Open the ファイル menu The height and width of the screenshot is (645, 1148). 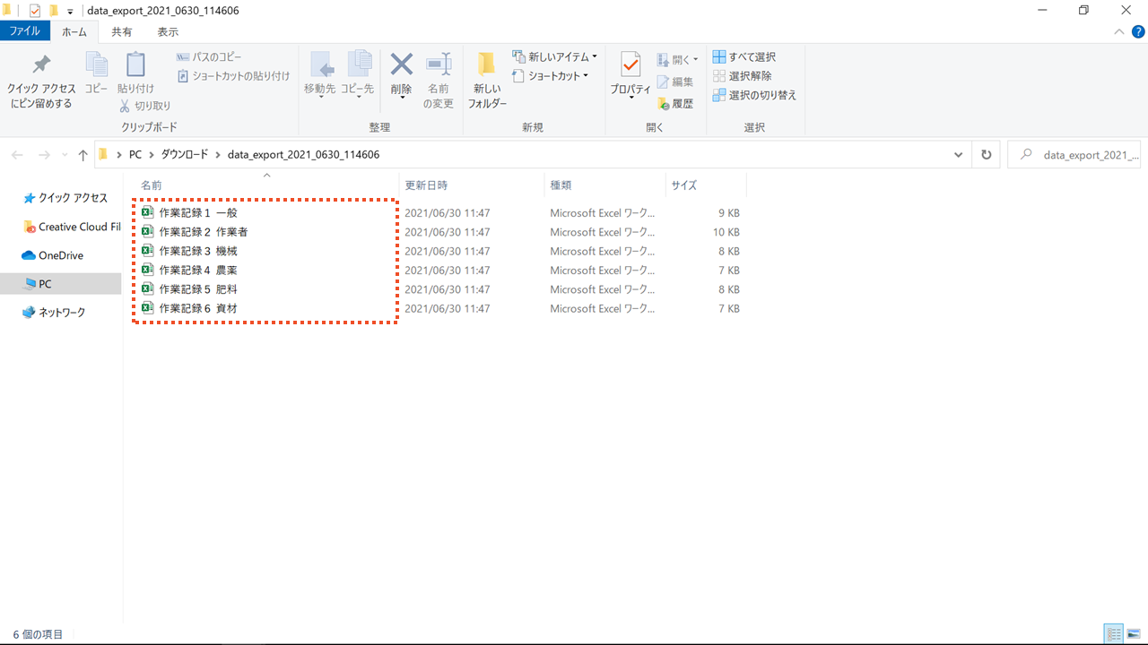click(x=24, y=31)
